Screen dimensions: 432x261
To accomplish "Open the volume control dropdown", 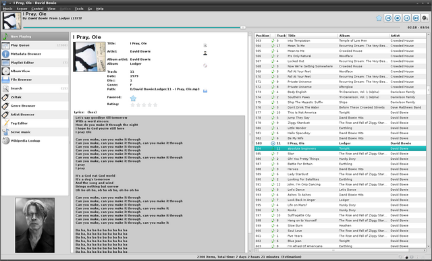I will (x=425, y=18).
